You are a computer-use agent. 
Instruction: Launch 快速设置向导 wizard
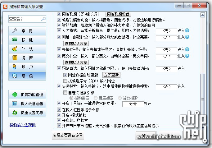coord(27,113)
